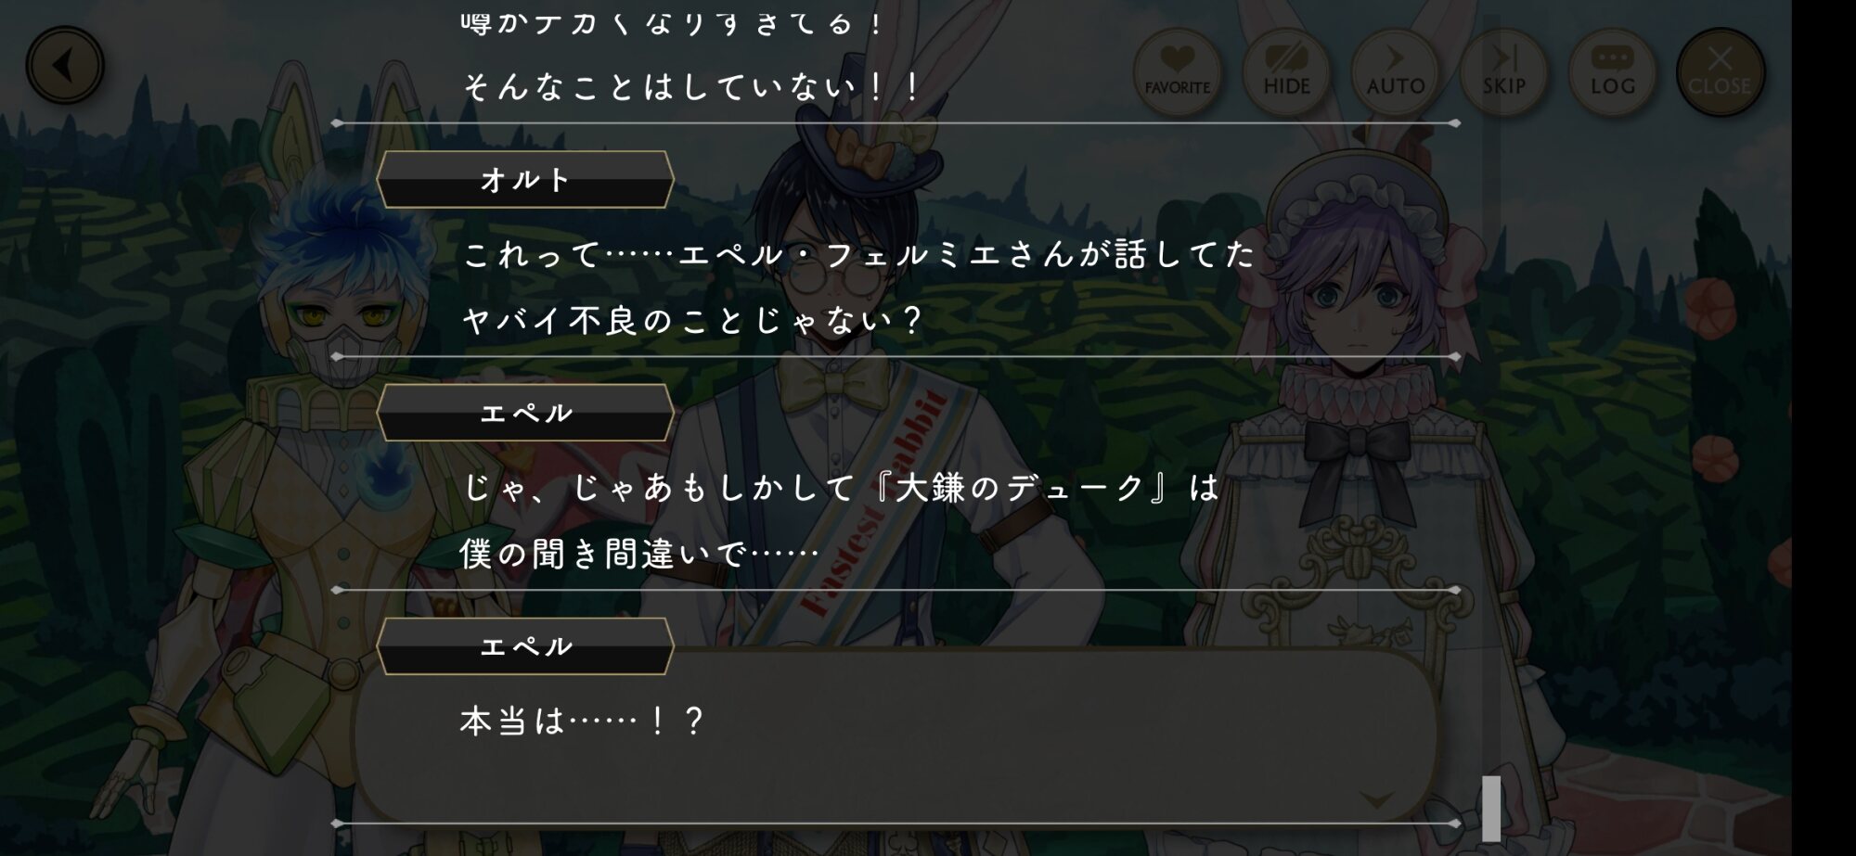The width and height of the screenshot is (1856, 856).
Task: Select the オルト speaker name tag
Action: (525, 179)
